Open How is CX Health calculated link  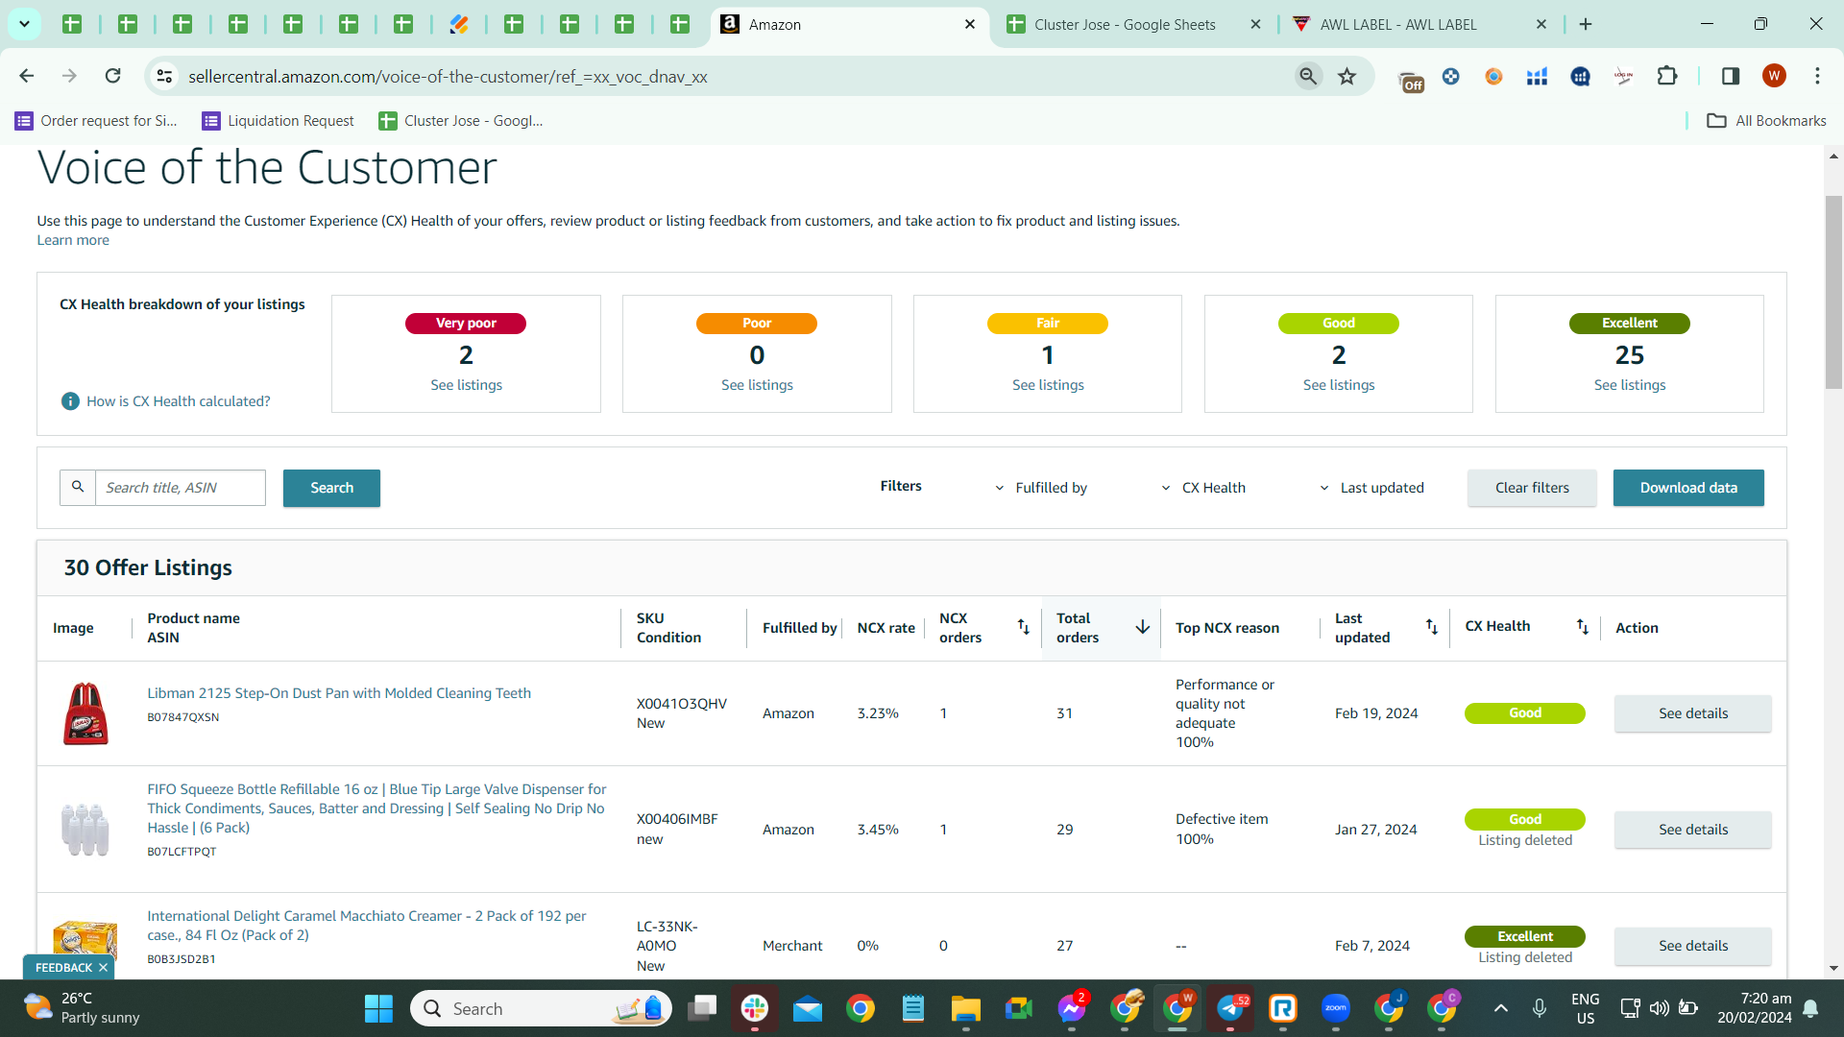point(179,401)
